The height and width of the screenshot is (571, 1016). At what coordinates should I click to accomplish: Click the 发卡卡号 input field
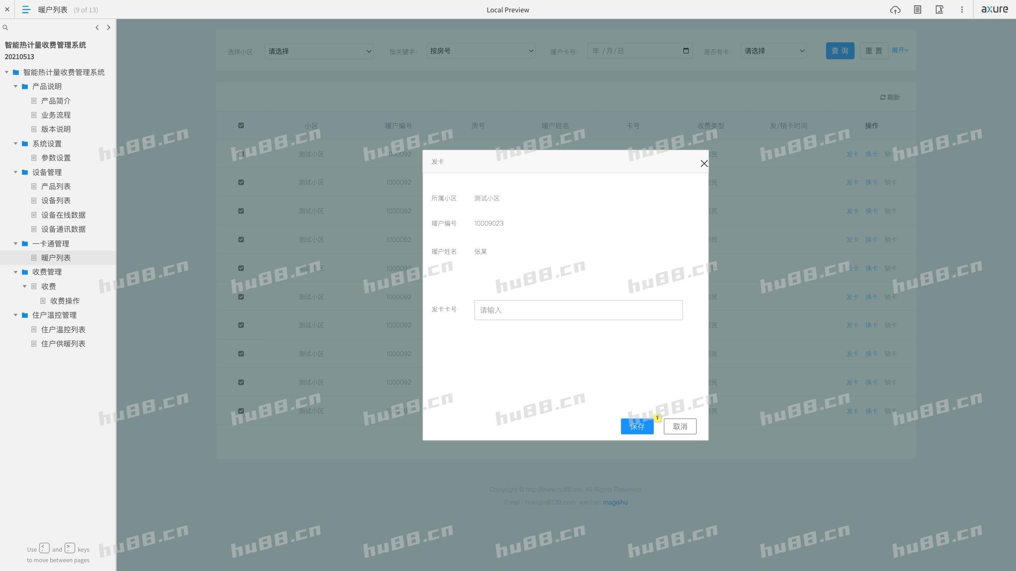(x=578, y=310)
